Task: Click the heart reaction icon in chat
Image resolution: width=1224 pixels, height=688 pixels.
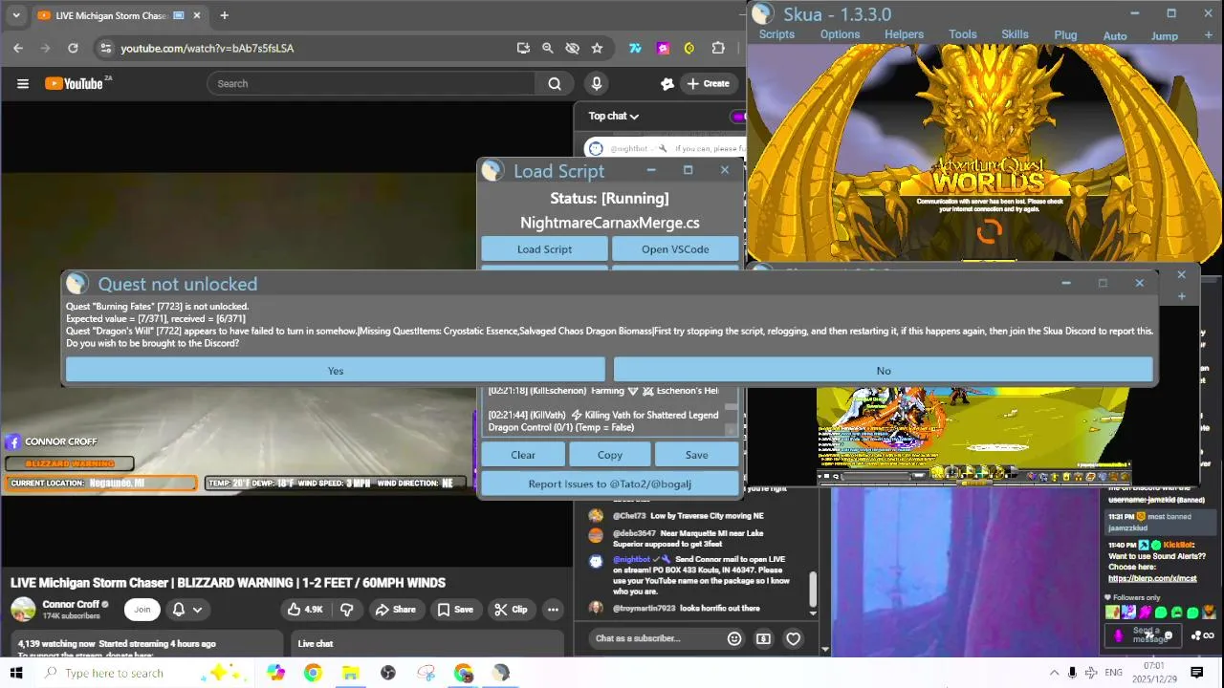Action: pos(793,638)
